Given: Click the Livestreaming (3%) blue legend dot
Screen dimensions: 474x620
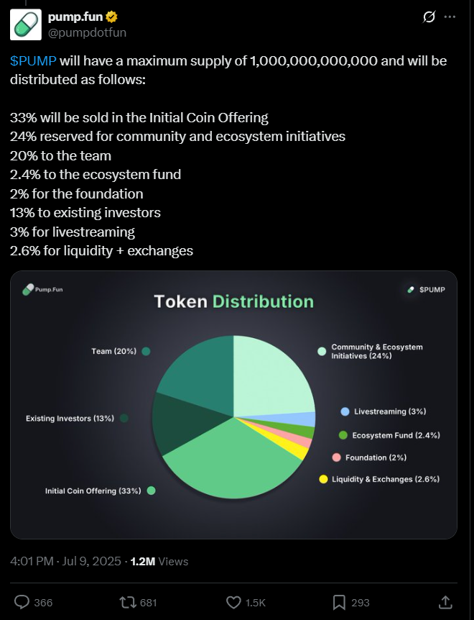Looking at the screenshot, I should (345, 411).
